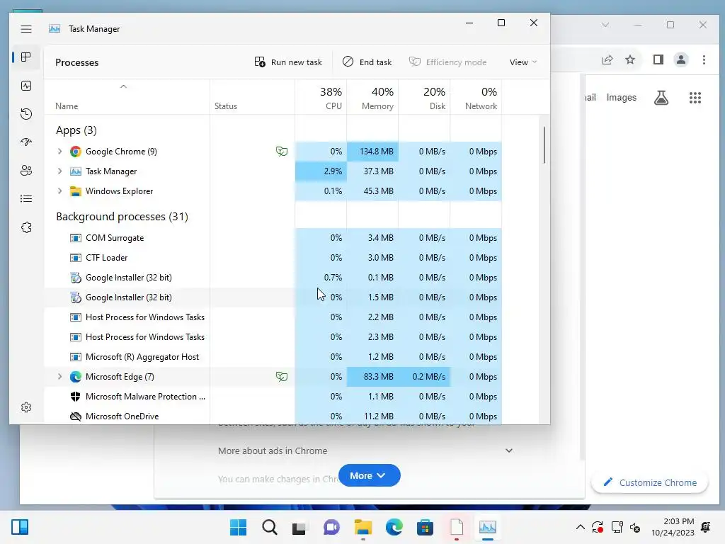The width and height of the screenshot is (725, 544).
Task: Open the Windows Start menu
Action: click(x=239, y=527)
